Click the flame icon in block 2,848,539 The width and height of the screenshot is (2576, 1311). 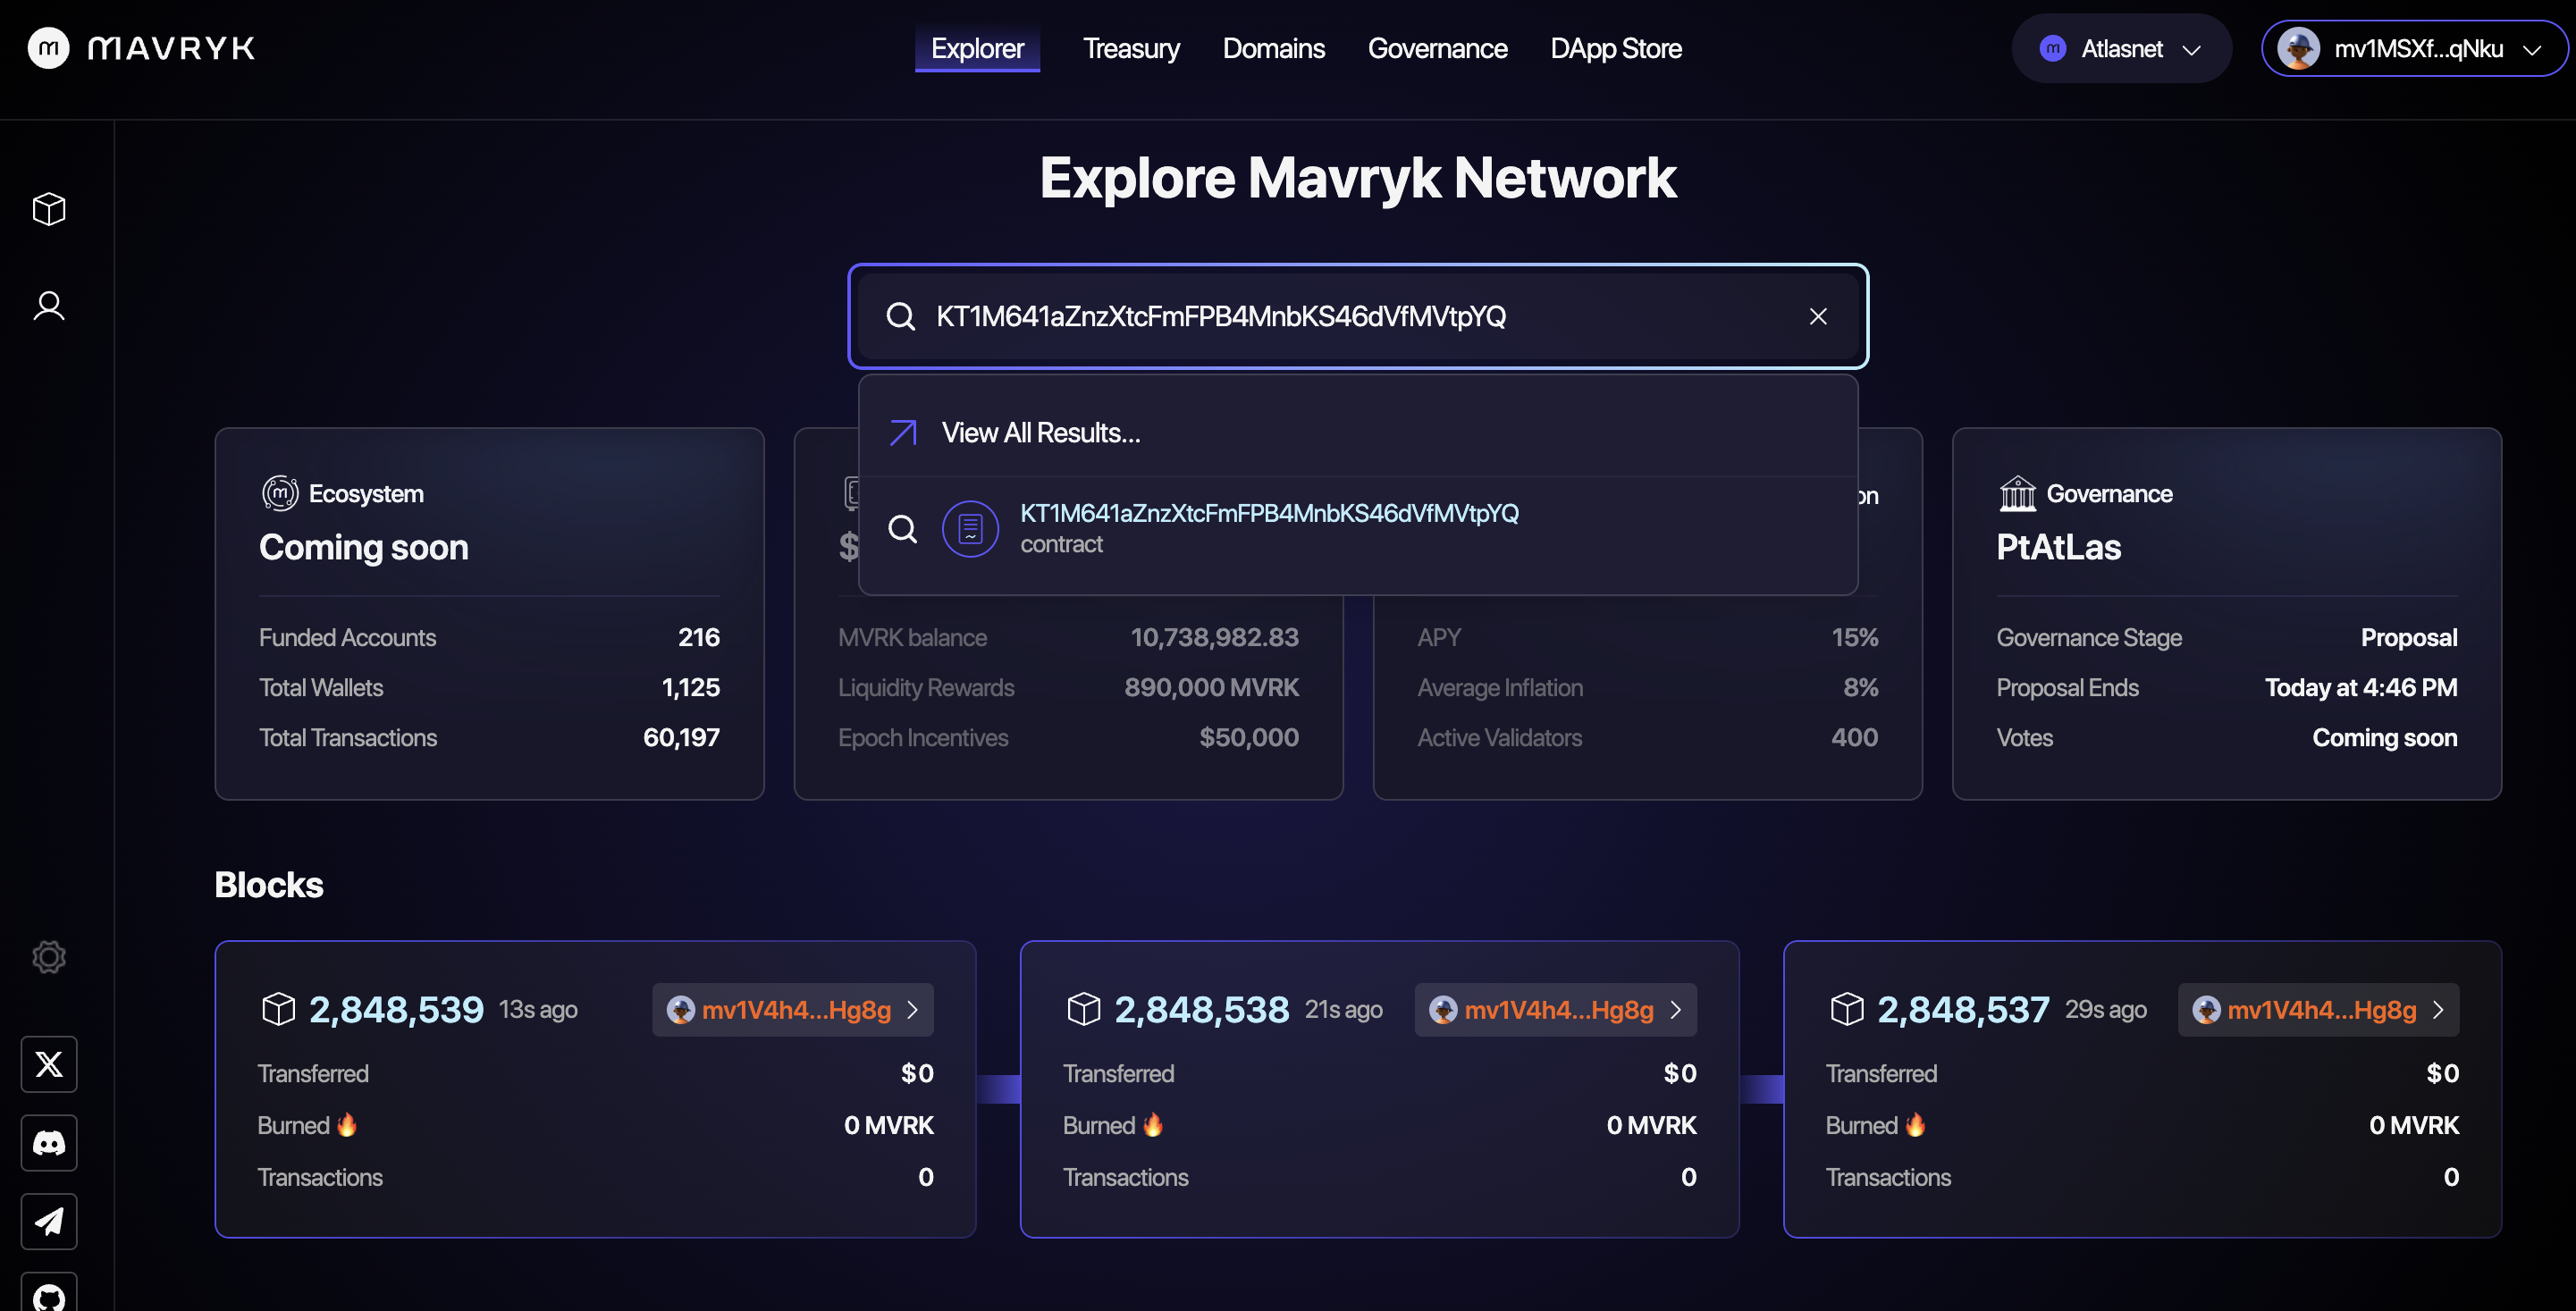(x=347, y=1124)
